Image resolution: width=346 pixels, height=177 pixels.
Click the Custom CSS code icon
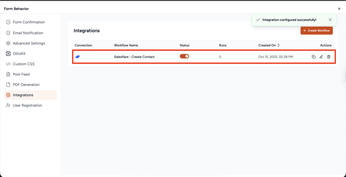[x=8, y=64]
